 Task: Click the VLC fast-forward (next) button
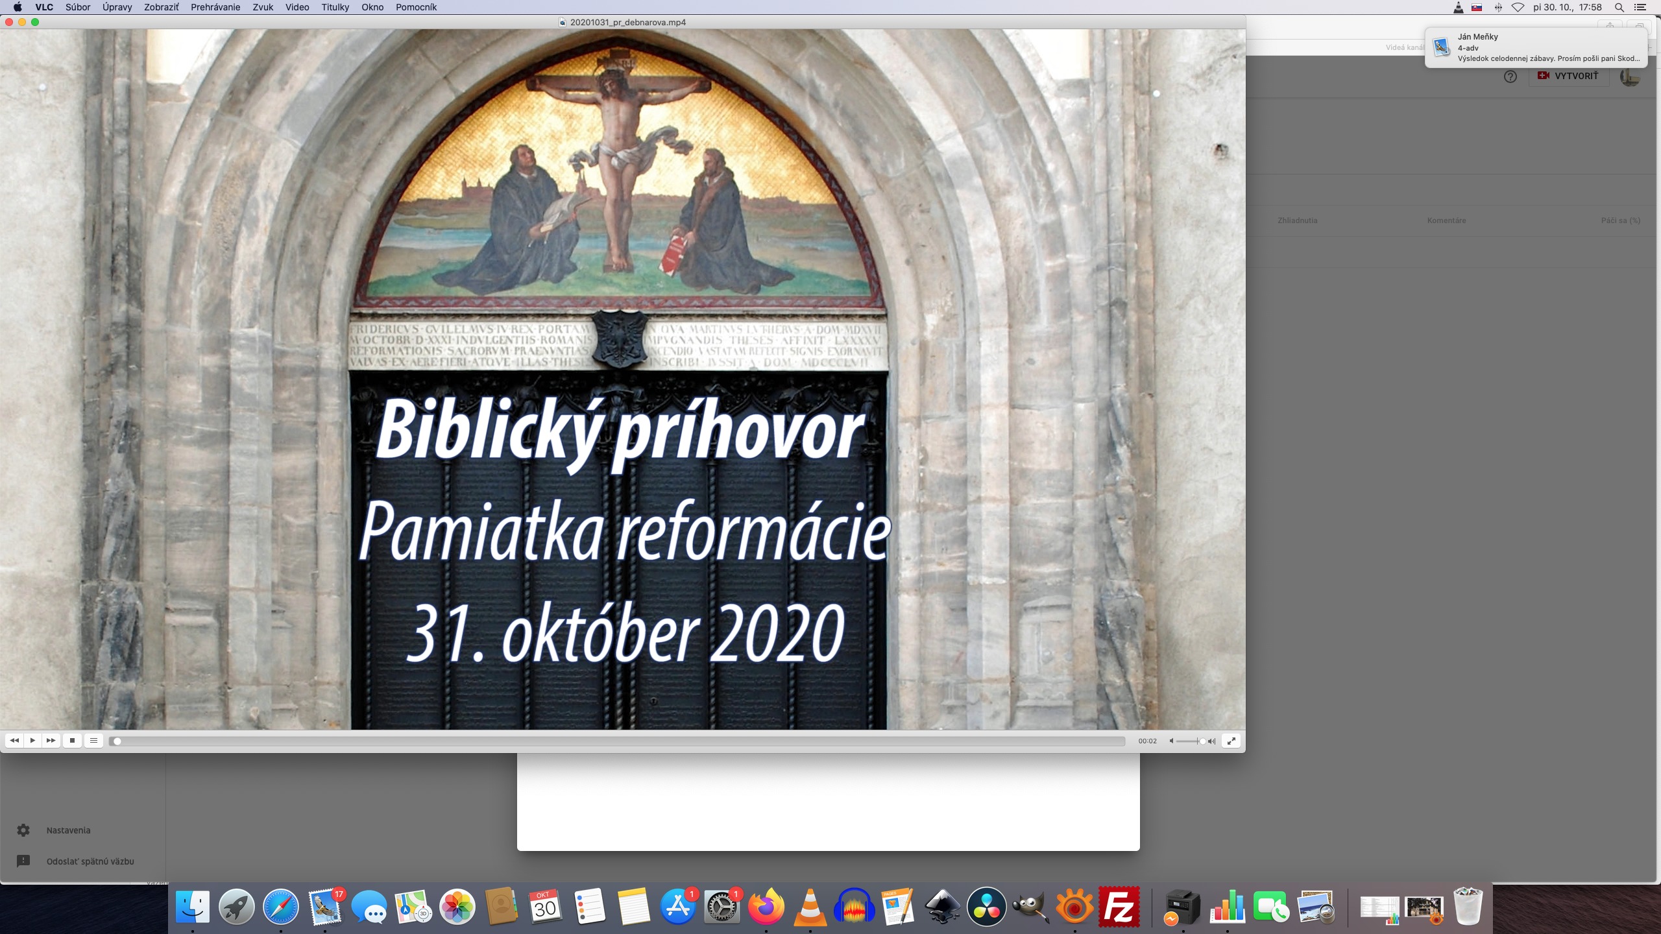(51, 740)
